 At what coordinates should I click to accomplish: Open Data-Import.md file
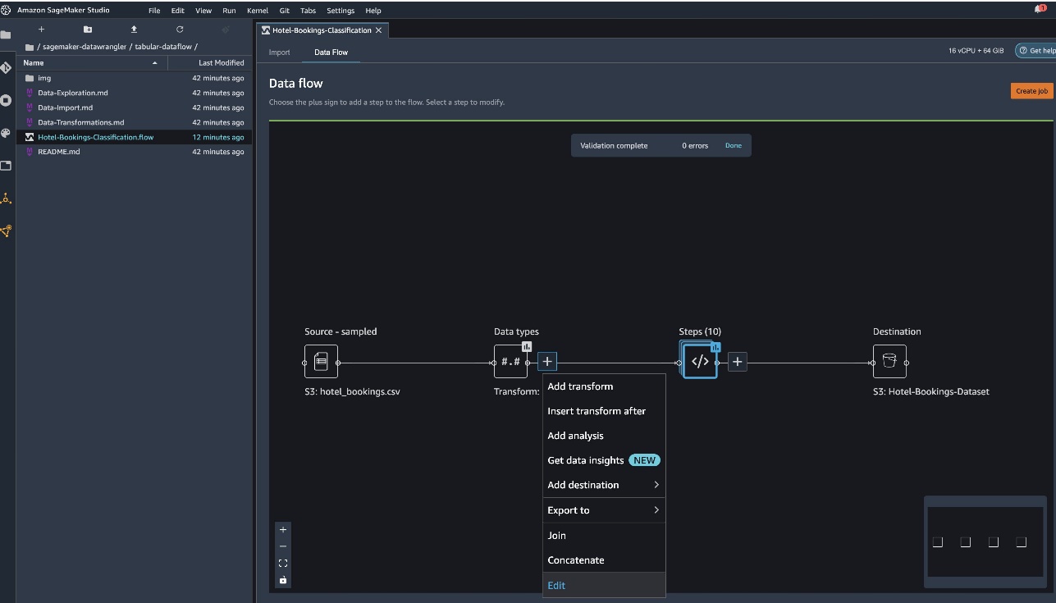point(135,107)
